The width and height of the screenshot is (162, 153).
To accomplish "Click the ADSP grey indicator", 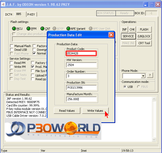I will point(54,29).
